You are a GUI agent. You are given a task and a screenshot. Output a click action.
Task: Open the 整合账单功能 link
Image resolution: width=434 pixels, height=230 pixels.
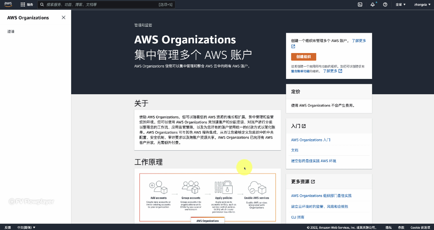click(300, 71)
